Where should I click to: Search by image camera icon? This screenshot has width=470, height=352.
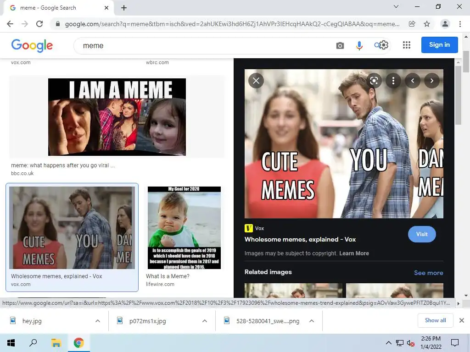point(340,45)
